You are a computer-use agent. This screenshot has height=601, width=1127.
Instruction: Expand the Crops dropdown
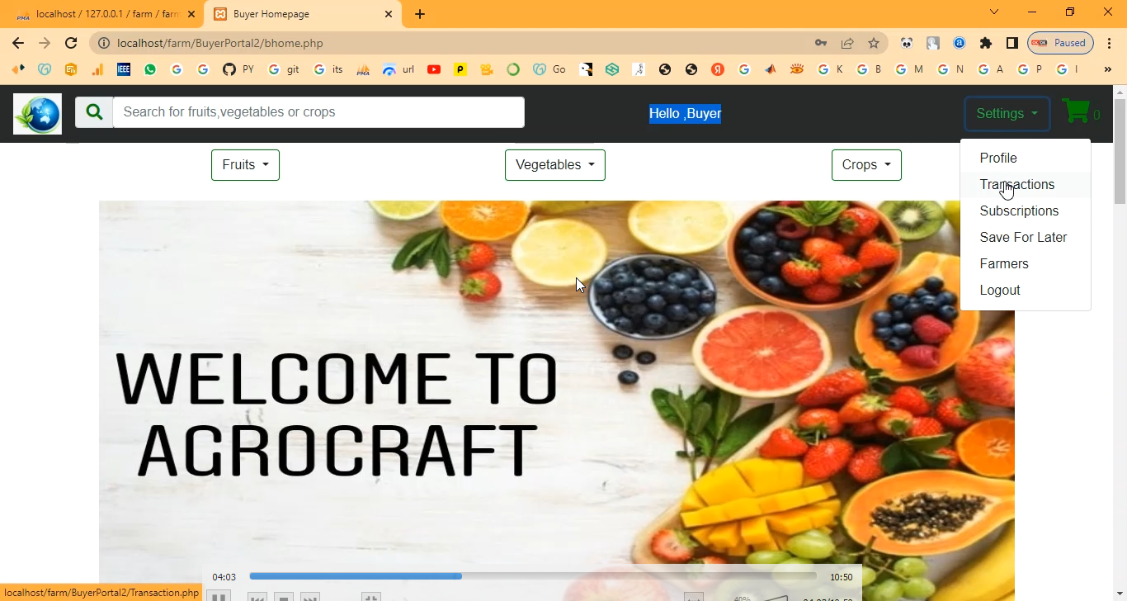(x=866, y=165)
